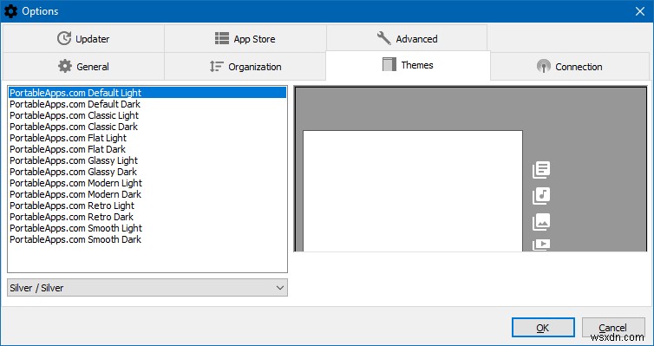The height and width of the screenshot is (346, 654).
Task: Switch to the App Store tab
Action: [245, 39]
